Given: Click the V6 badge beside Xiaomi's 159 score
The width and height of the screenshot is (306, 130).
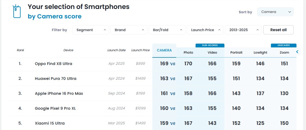Looking at the screenshot, I should pyautogui.click(x=172, y=123).
